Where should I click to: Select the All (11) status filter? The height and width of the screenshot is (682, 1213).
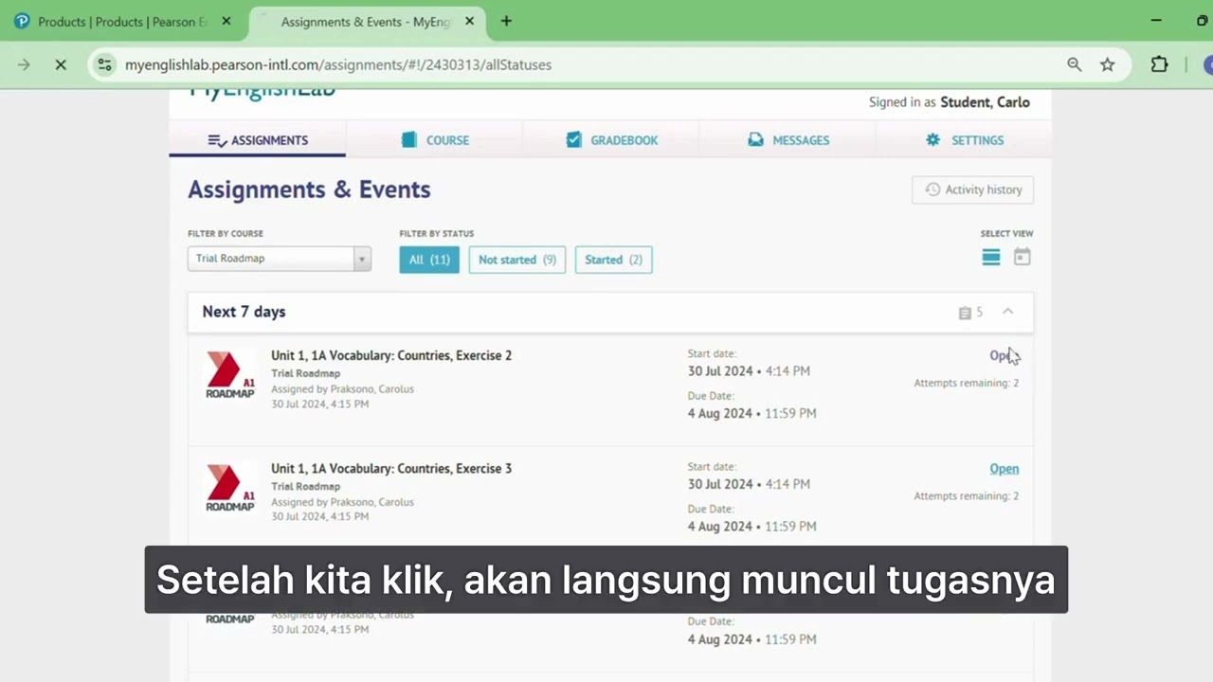pyautogui.click(x=429, y=260)
